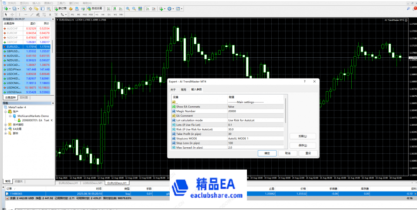Select the H4 timeframe button

tap(103, 15)
